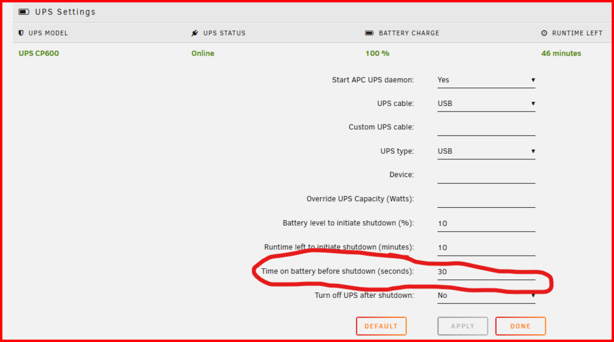
Task: Click the battery icon beside UPS Settings
Action: coord(24,12)
